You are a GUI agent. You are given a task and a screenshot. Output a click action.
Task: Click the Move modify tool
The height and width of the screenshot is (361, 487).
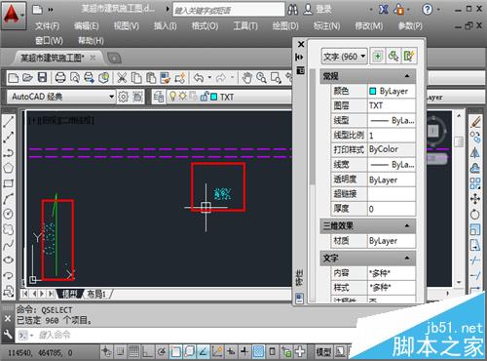click(x=475, y=199)
